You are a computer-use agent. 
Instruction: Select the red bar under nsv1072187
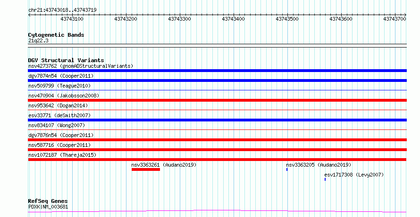(x=217, y=160)
